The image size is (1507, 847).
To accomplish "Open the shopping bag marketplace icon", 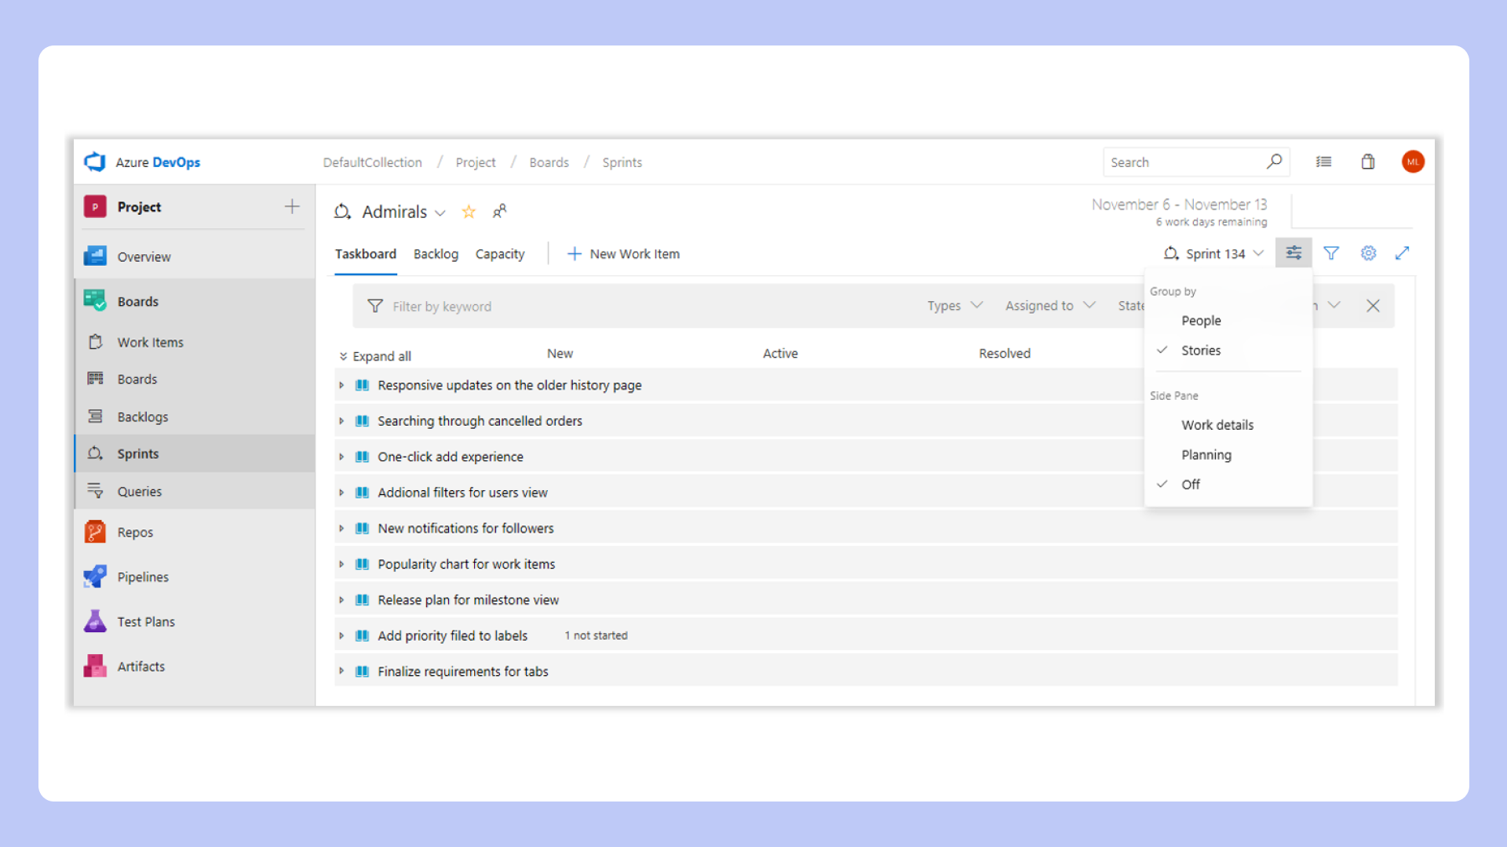I will coord(1367,162).
